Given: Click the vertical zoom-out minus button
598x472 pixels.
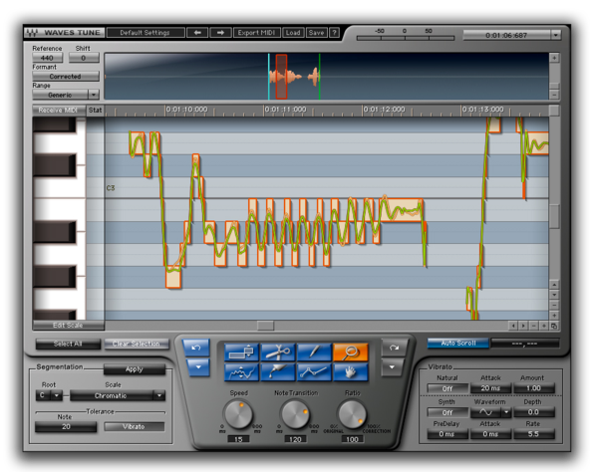Looking at the screenshot, I should click(554, 305).
